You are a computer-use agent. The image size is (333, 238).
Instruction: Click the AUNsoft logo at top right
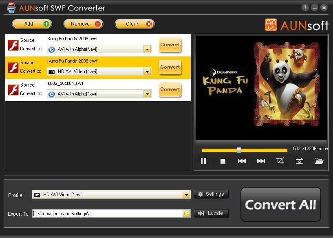296,25
